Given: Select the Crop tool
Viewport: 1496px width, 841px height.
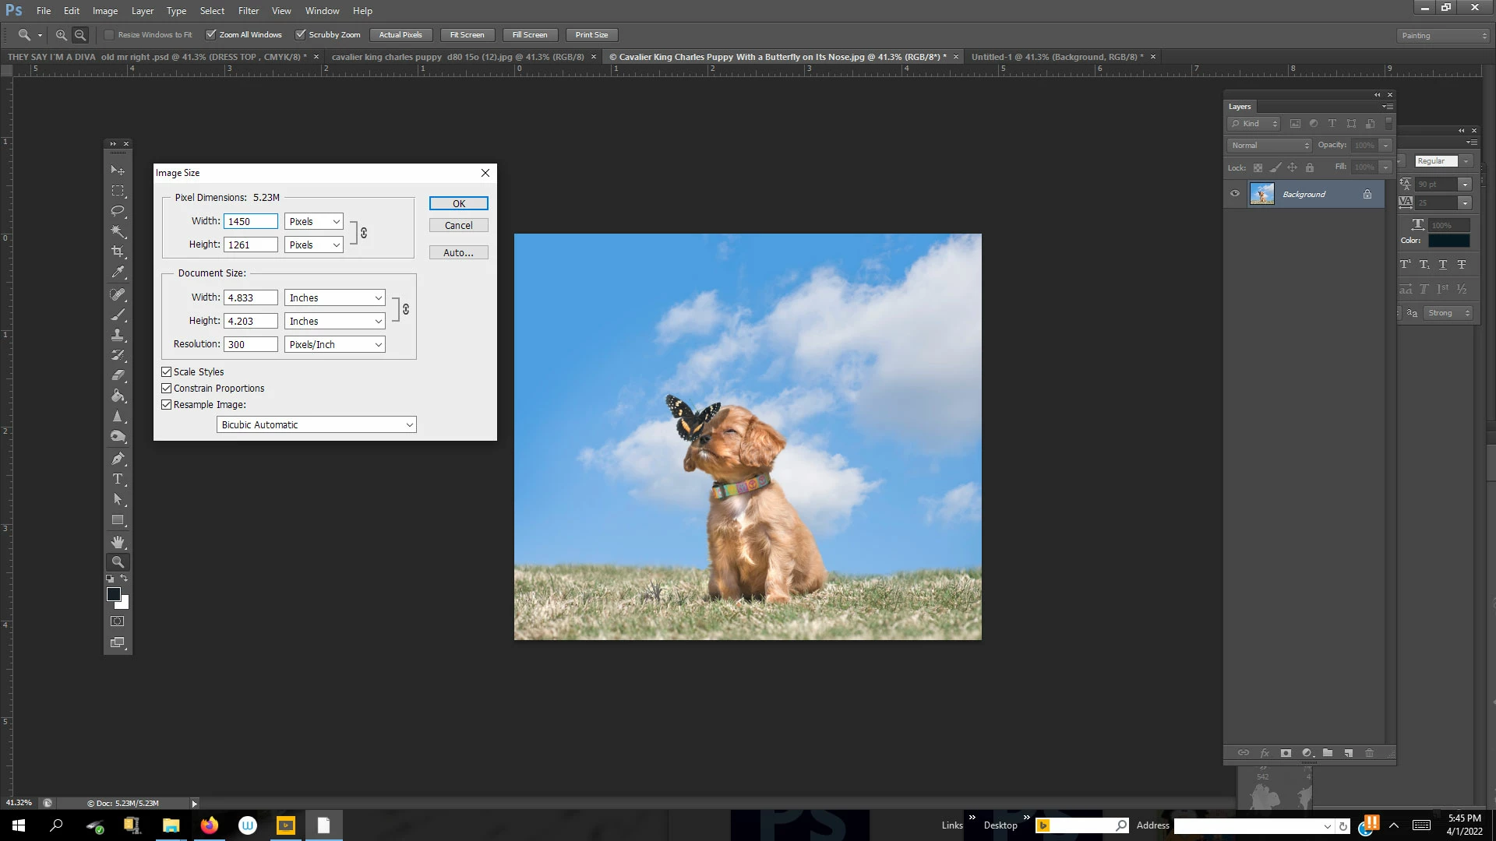Looking at the screenshot, I should (118, 252).
